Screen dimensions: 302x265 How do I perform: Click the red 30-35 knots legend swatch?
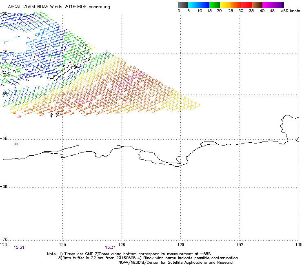point(246,5)
